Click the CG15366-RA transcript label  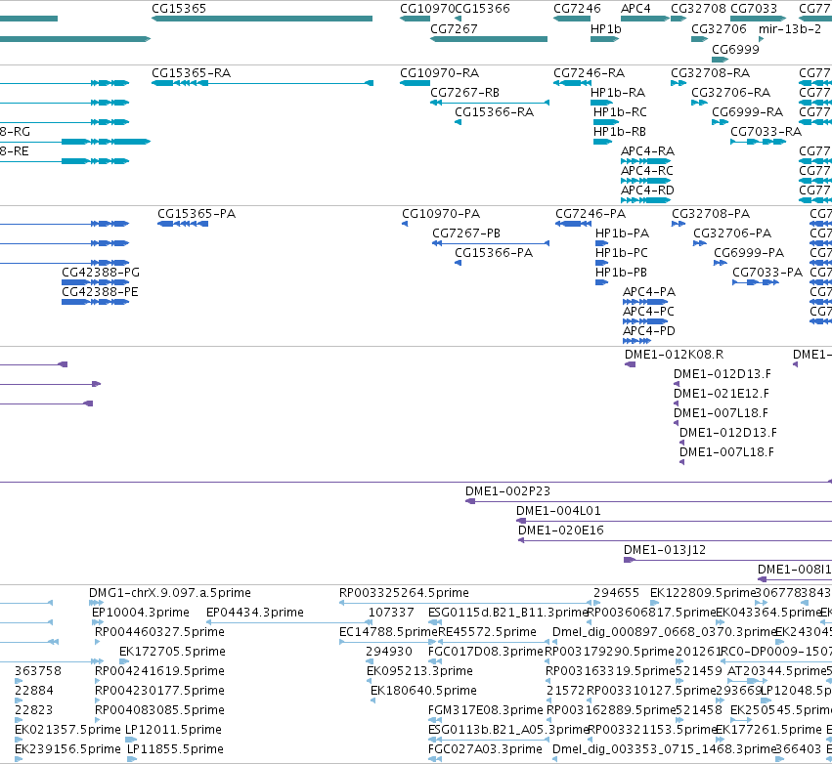[x=494, y=112]
